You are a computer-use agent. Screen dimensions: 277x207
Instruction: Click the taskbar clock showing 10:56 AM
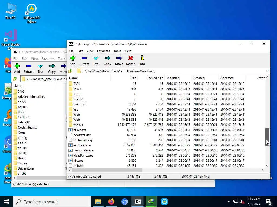tap(254, 202)
